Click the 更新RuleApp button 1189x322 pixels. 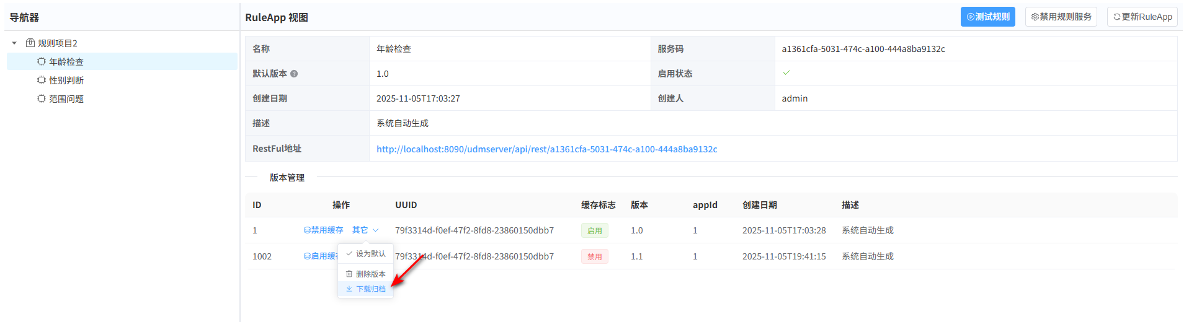point(1142,17)
